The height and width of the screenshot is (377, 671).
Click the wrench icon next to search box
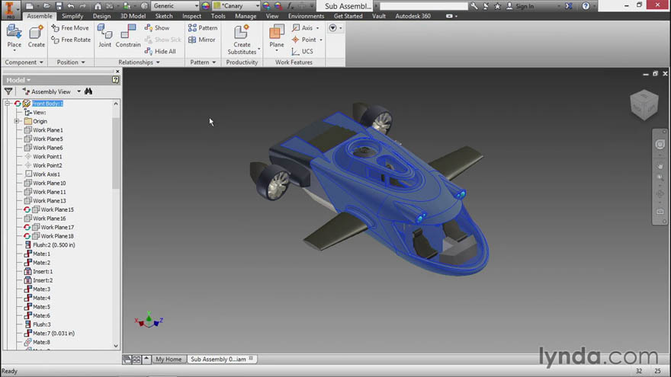474,6
